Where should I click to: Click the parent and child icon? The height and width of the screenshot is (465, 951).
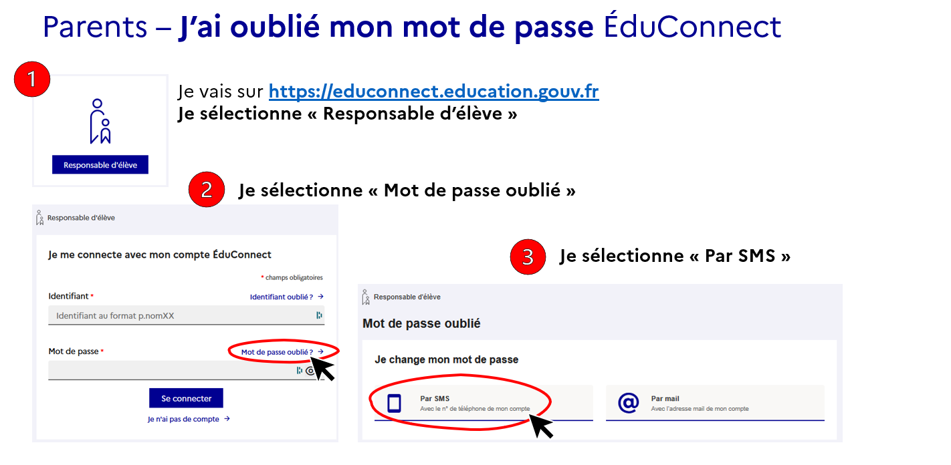click(x=100, y=122)
